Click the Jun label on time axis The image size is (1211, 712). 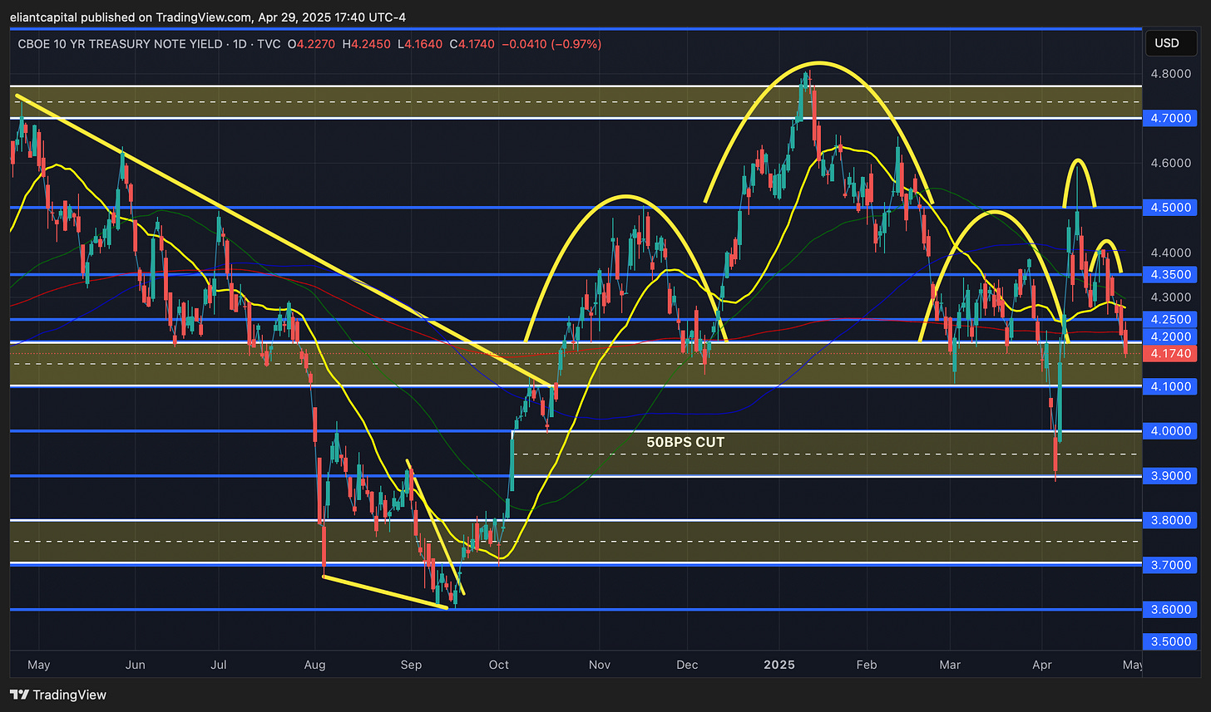tap(136, 665)
